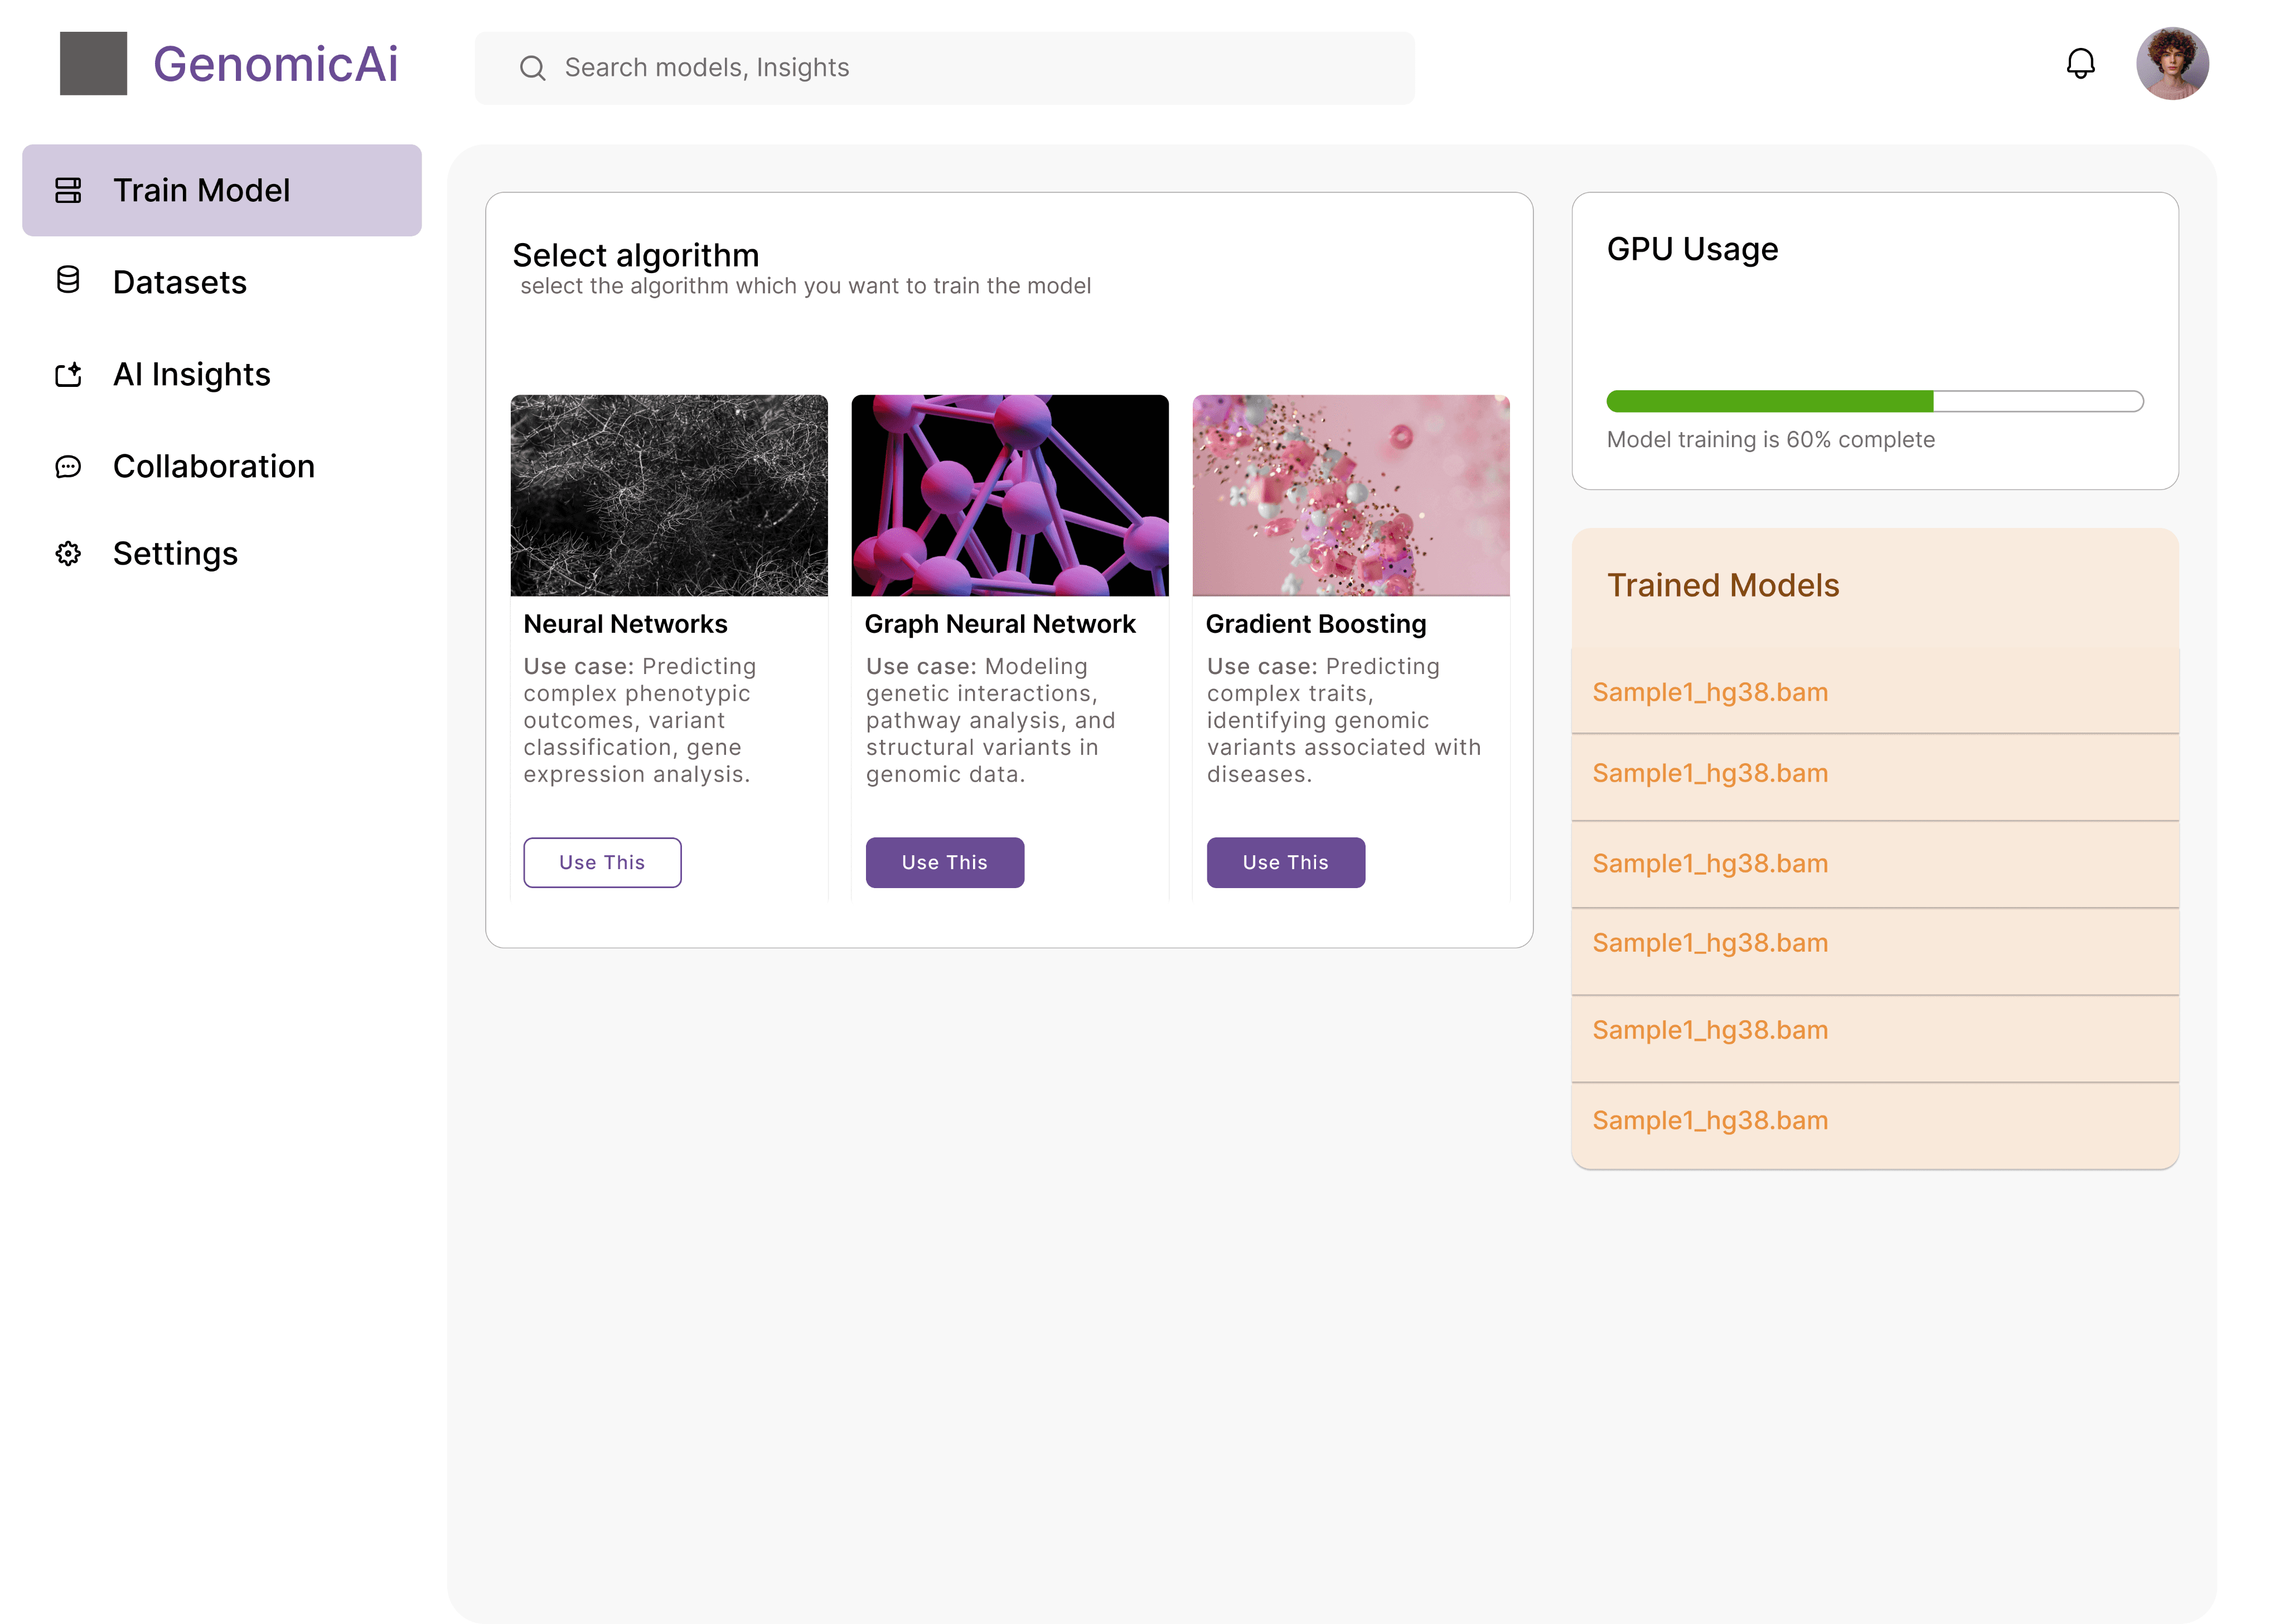Focus the Search models, Insights field
The image size is (2284, 1624).
click(960, 68)
